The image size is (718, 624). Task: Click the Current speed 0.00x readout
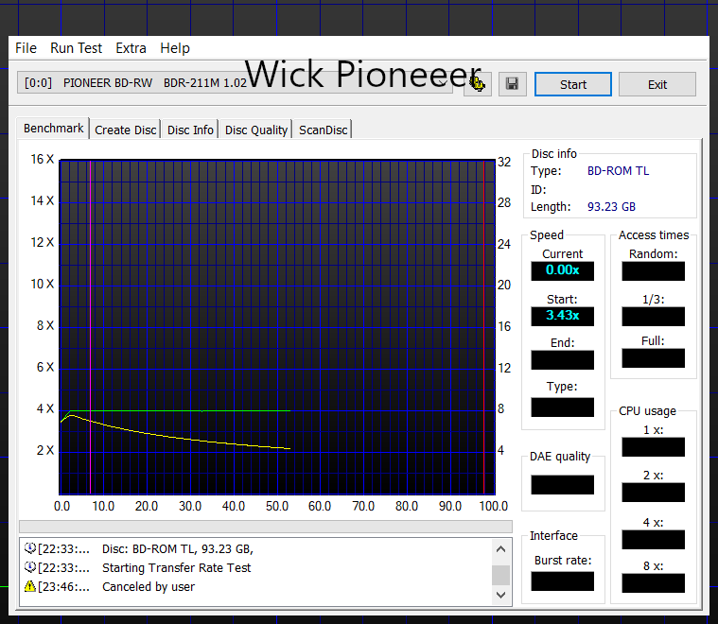pos(562,270)
